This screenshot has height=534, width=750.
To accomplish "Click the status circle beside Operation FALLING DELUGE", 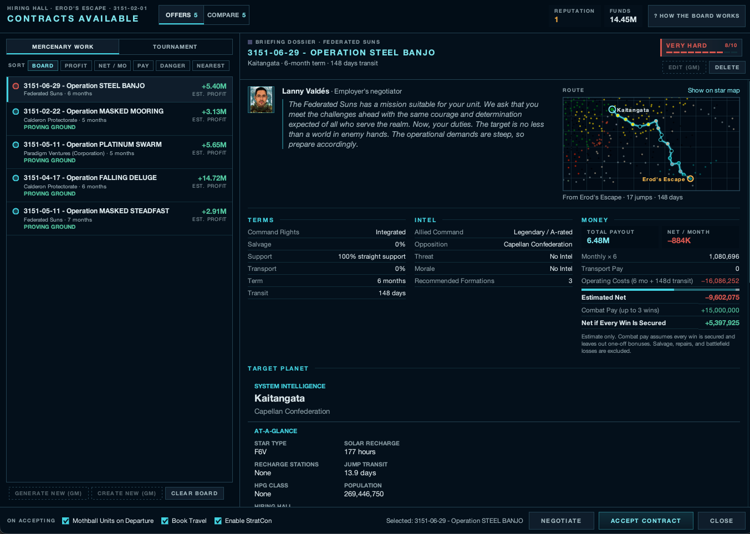I will pos(16,178).
